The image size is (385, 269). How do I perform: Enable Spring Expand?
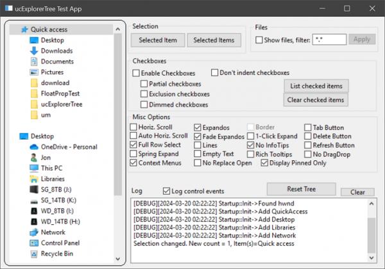coord(133,154)
